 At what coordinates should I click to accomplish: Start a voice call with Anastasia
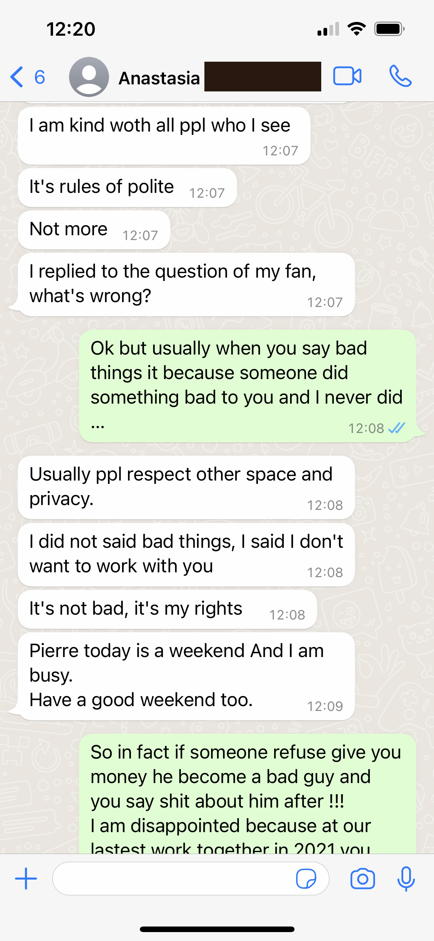click(x=400, y=77)
